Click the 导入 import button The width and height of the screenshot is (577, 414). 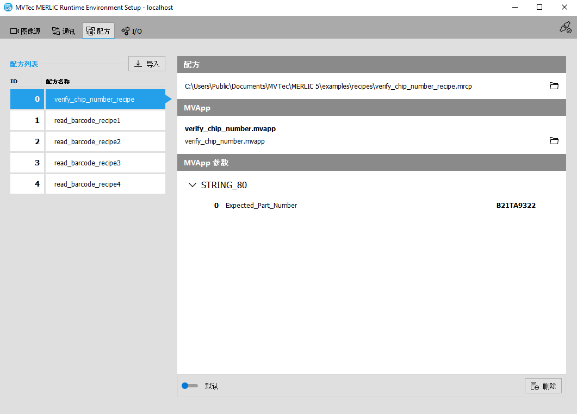[147, 64]
